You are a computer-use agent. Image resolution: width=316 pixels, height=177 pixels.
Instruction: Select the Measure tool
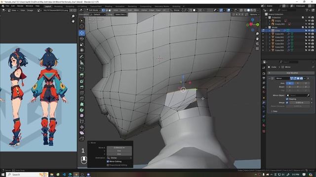click(x=81, y=62)
